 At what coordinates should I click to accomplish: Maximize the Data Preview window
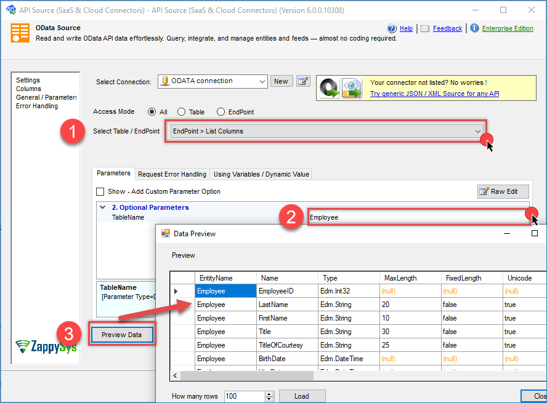534,234
